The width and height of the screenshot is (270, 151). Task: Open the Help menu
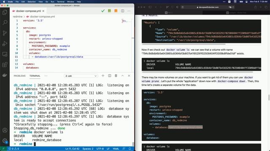click(79, 2)
